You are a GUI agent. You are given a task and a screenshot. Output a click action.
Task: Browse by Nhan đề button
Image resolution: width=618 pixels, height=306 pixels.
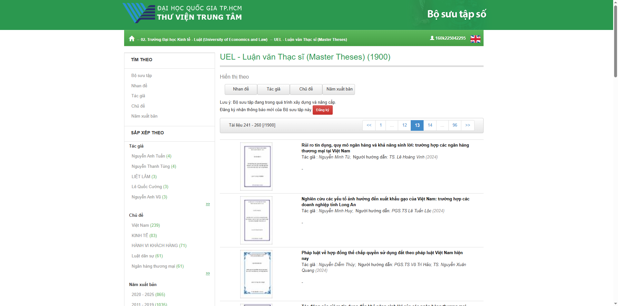(241, 89)
